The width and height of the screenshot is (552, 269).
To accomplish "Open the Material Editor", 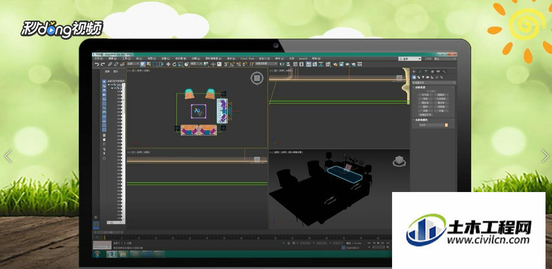I will [328, 64].
